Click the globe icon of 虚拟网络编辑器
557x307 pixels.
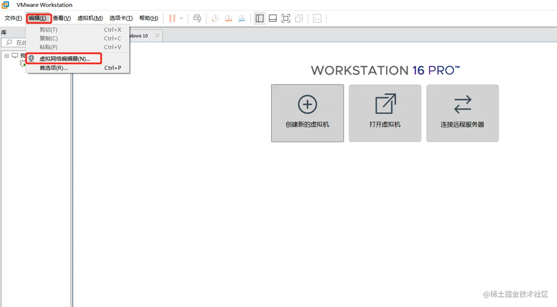click(31, 59)
